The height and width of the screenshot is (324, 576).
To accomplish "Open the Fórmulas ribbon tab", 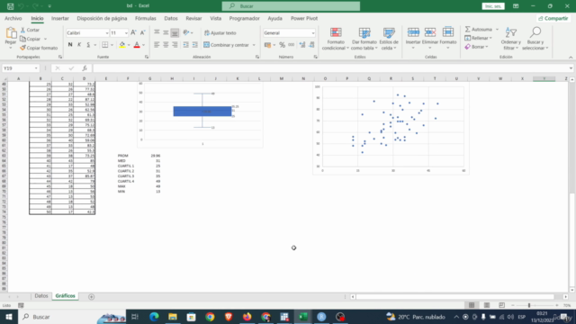I will 146,18.
